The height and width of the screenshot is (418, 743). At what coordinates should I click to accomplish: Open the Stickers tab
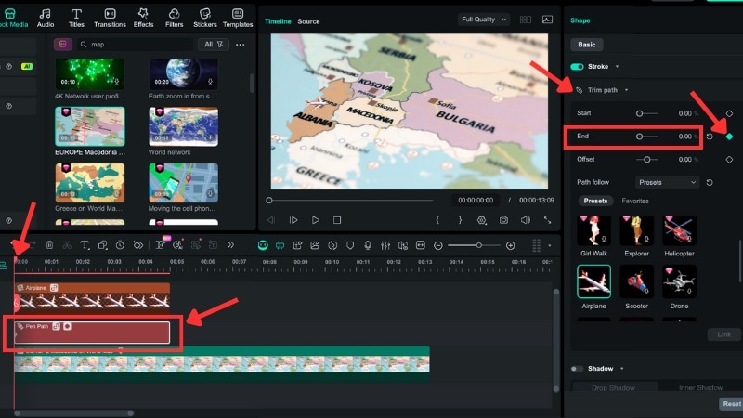pos(204,18)
